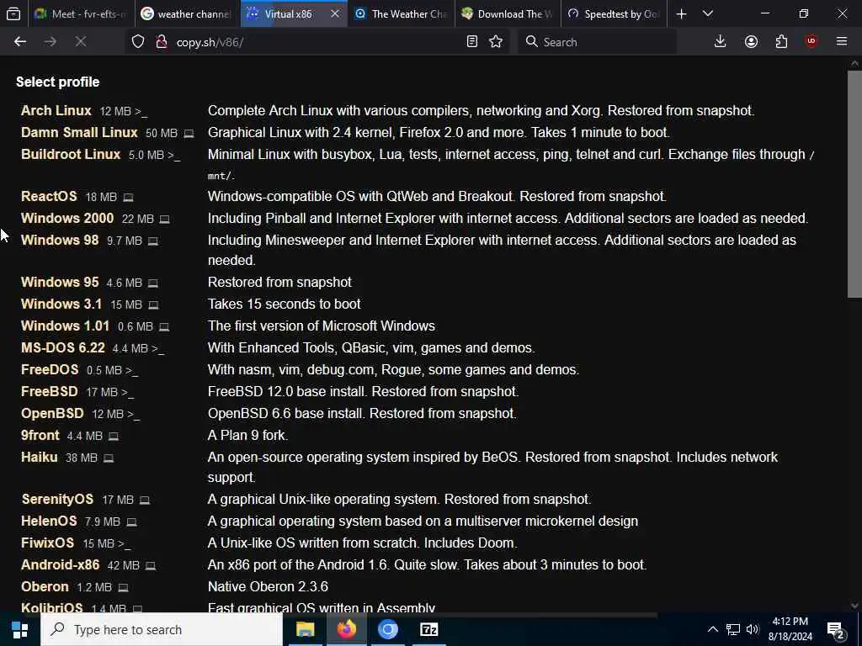Open the Windows Start menu
The width and height of the screenshot is (862, 646).
20,629
